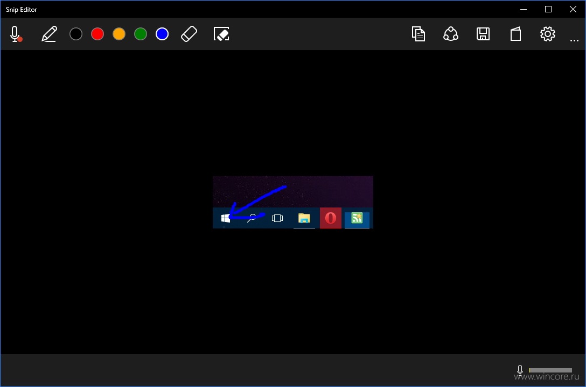
Task: Click green star app icon in snip
Action: (357, 218)
